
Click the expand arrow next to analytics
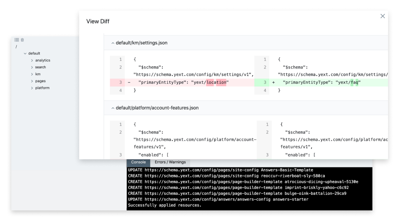point(32,60)
